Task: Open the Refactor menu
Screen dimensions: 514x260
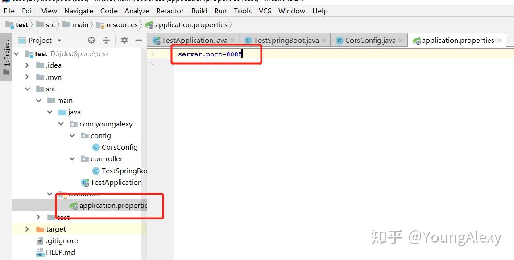Action: (x=170, y=11)
